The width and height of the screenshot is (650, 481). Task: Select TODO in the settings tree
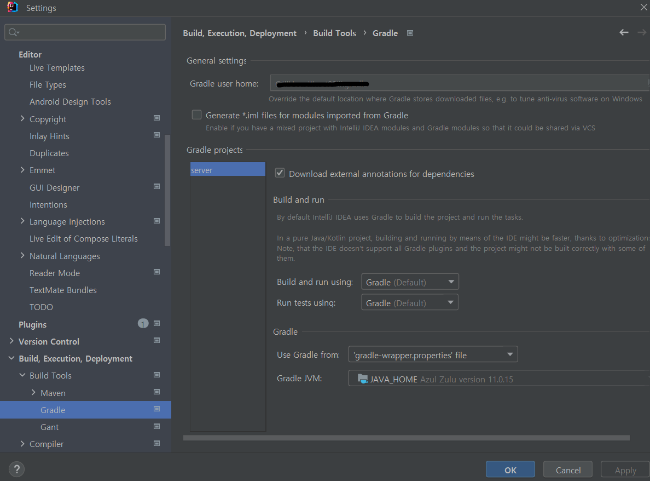[x=41, y=307]
